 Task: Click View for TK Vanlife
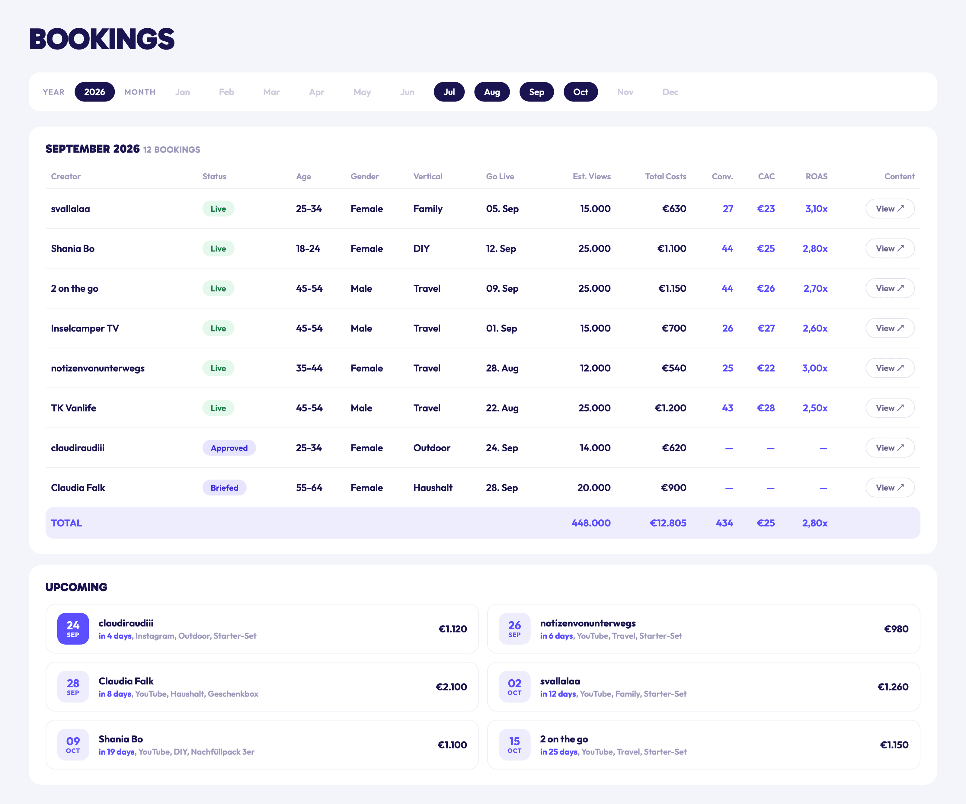pyautogui.click(x=890, y=408)
